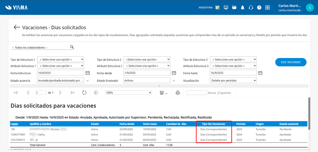The height and width of the screenshot is (152, 318).
Task: Open Atributo Estructura 3 dropdown
Action: pos(233,66)
